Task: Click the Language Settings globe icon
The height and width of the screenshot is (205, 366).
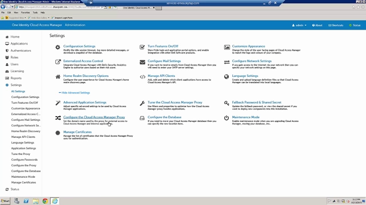Action: 226,77
